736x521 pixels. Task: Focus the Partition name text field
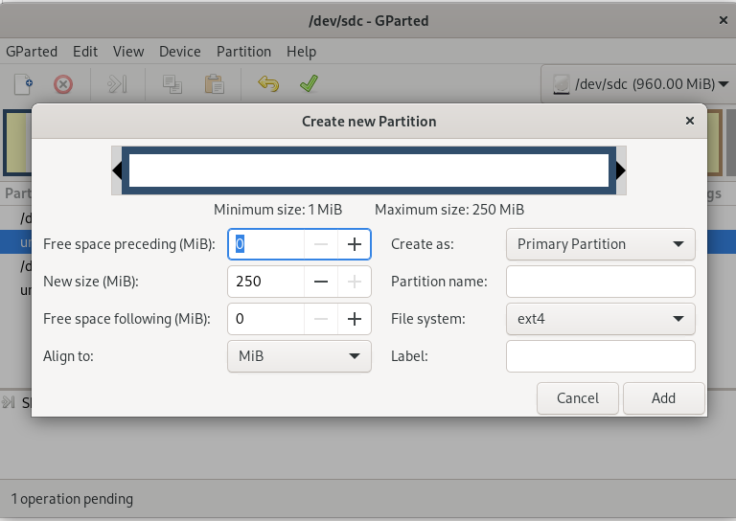pyautogui.click(x=600, y=282)
